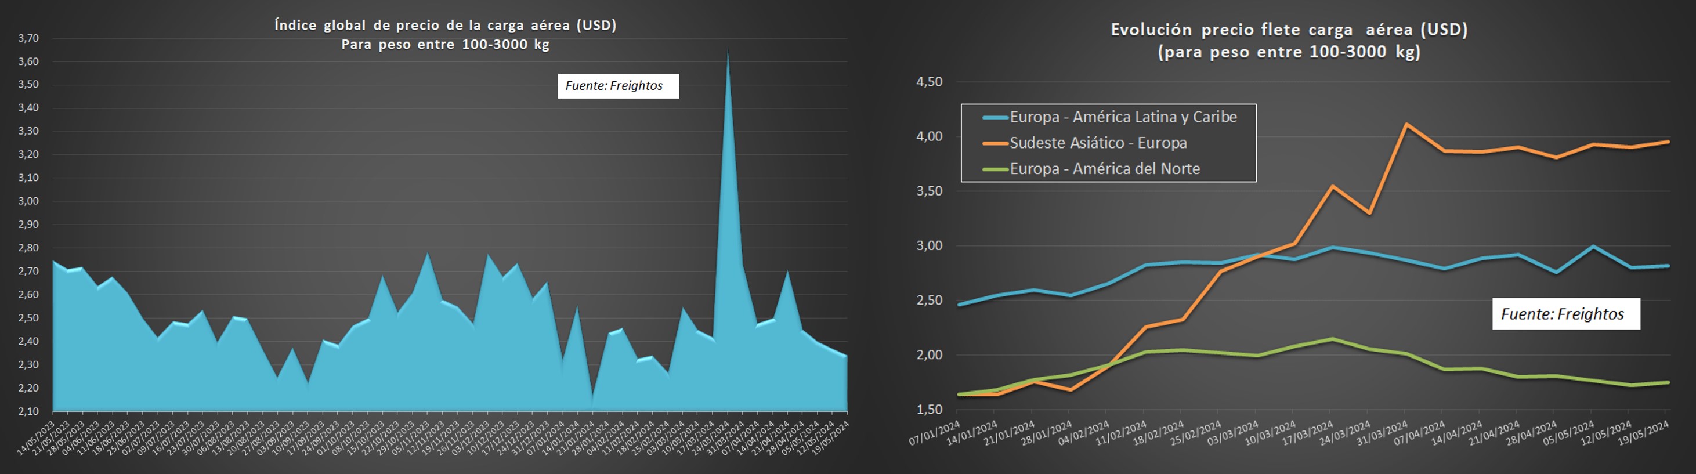Select the "Para peso entre 100-3000 kg" subtitle in the area chart
The width and height of the screenshot is (1696, 474).
pos(445,45)
